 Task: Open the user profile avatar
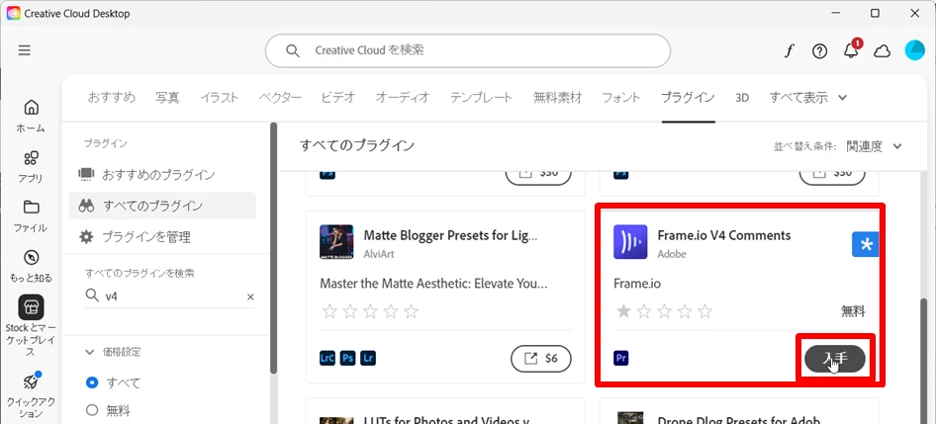point(914,50)
